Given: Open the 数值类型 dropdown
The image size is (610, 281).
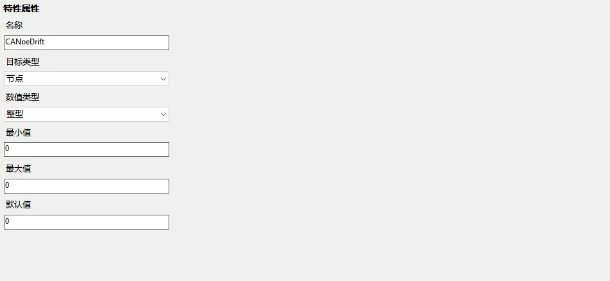Looking at the screenshot, I should tap(86, 114).
